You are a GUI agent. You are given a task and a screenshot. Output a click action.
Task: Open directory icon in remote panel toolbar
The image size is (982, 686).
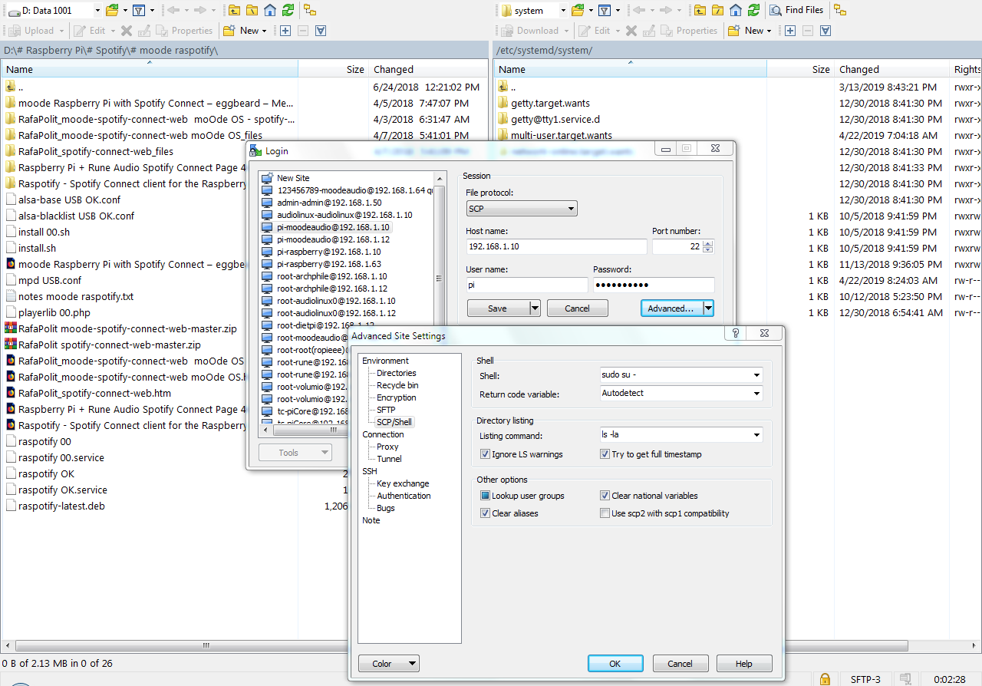tap(578, 10)
